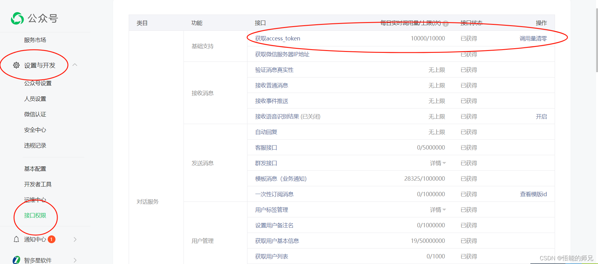Image resolution: width=598 pixels, height=264 pixels.
Task: Open 获取用户列表 interface link
Action: [271, 256]
